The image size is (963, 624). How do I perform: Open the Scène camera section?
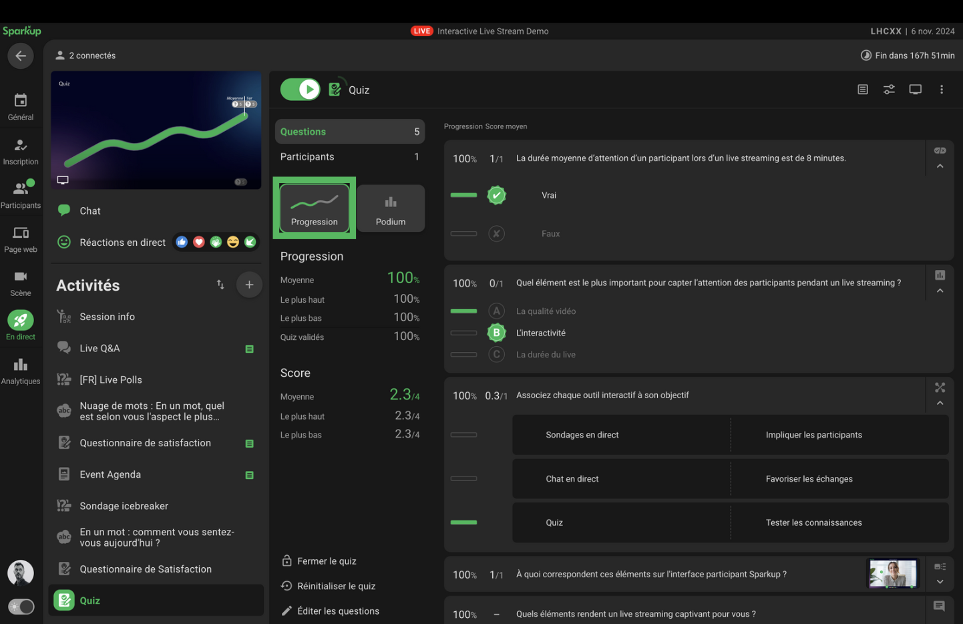point(21,283)
